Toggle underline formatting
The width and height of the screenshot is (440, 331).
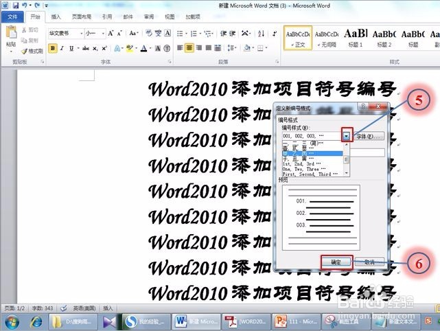click(x=71, y=48)
